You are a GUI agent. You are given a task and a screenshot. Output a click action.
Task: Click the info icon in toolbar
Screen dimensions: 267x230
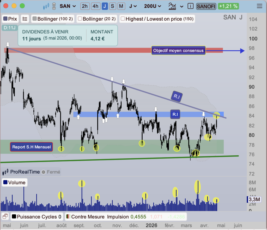click(191, 6)
